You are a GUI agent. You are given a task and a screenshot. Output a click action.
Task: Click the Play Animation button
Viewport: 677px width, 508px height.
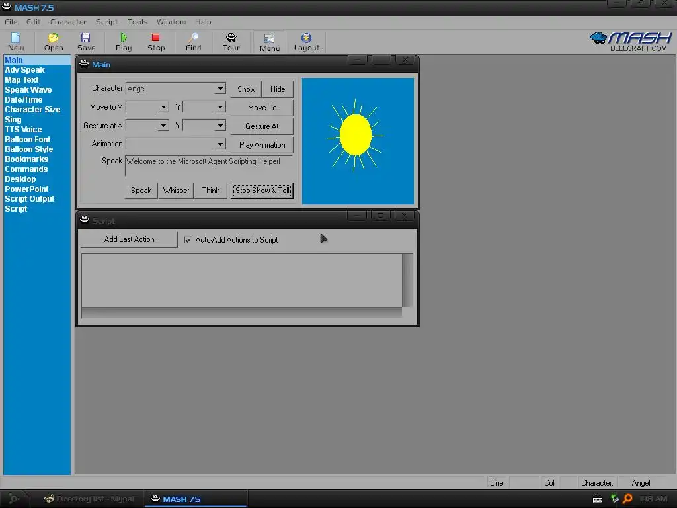pos(262,145)
